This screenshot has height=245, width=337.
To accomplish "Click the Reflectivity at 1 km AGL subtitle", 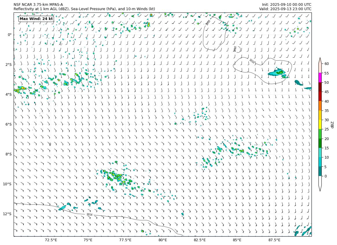I will pos(84,9).
